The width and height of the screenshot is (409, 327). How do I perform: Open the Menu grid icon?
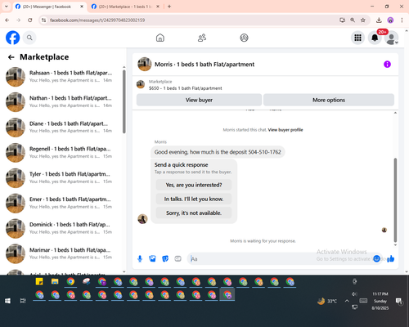357,38
